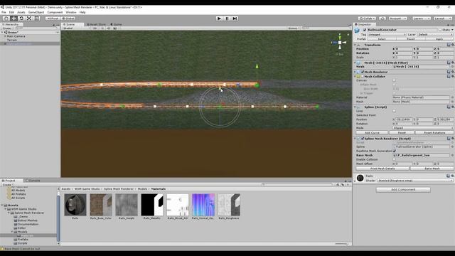The width and height of the screenshot is (455, 256).
Task: Open the Hierarchy Create dropdown
Action: point(7,28)
